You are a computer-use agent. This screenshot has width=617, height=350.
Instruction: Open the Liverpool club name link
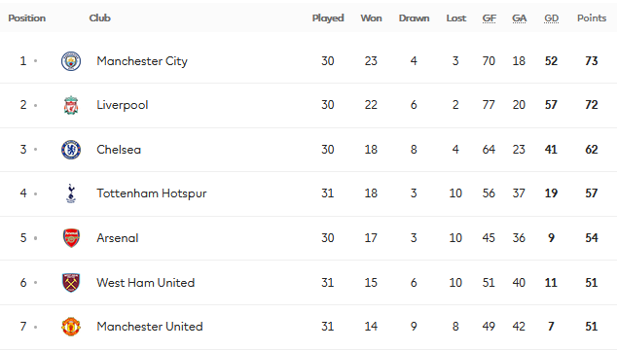point(123,105)
